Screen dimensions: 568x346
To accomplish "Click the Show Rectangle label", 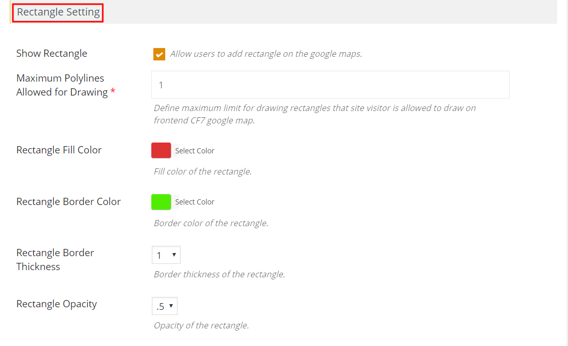I will (52, 54).
